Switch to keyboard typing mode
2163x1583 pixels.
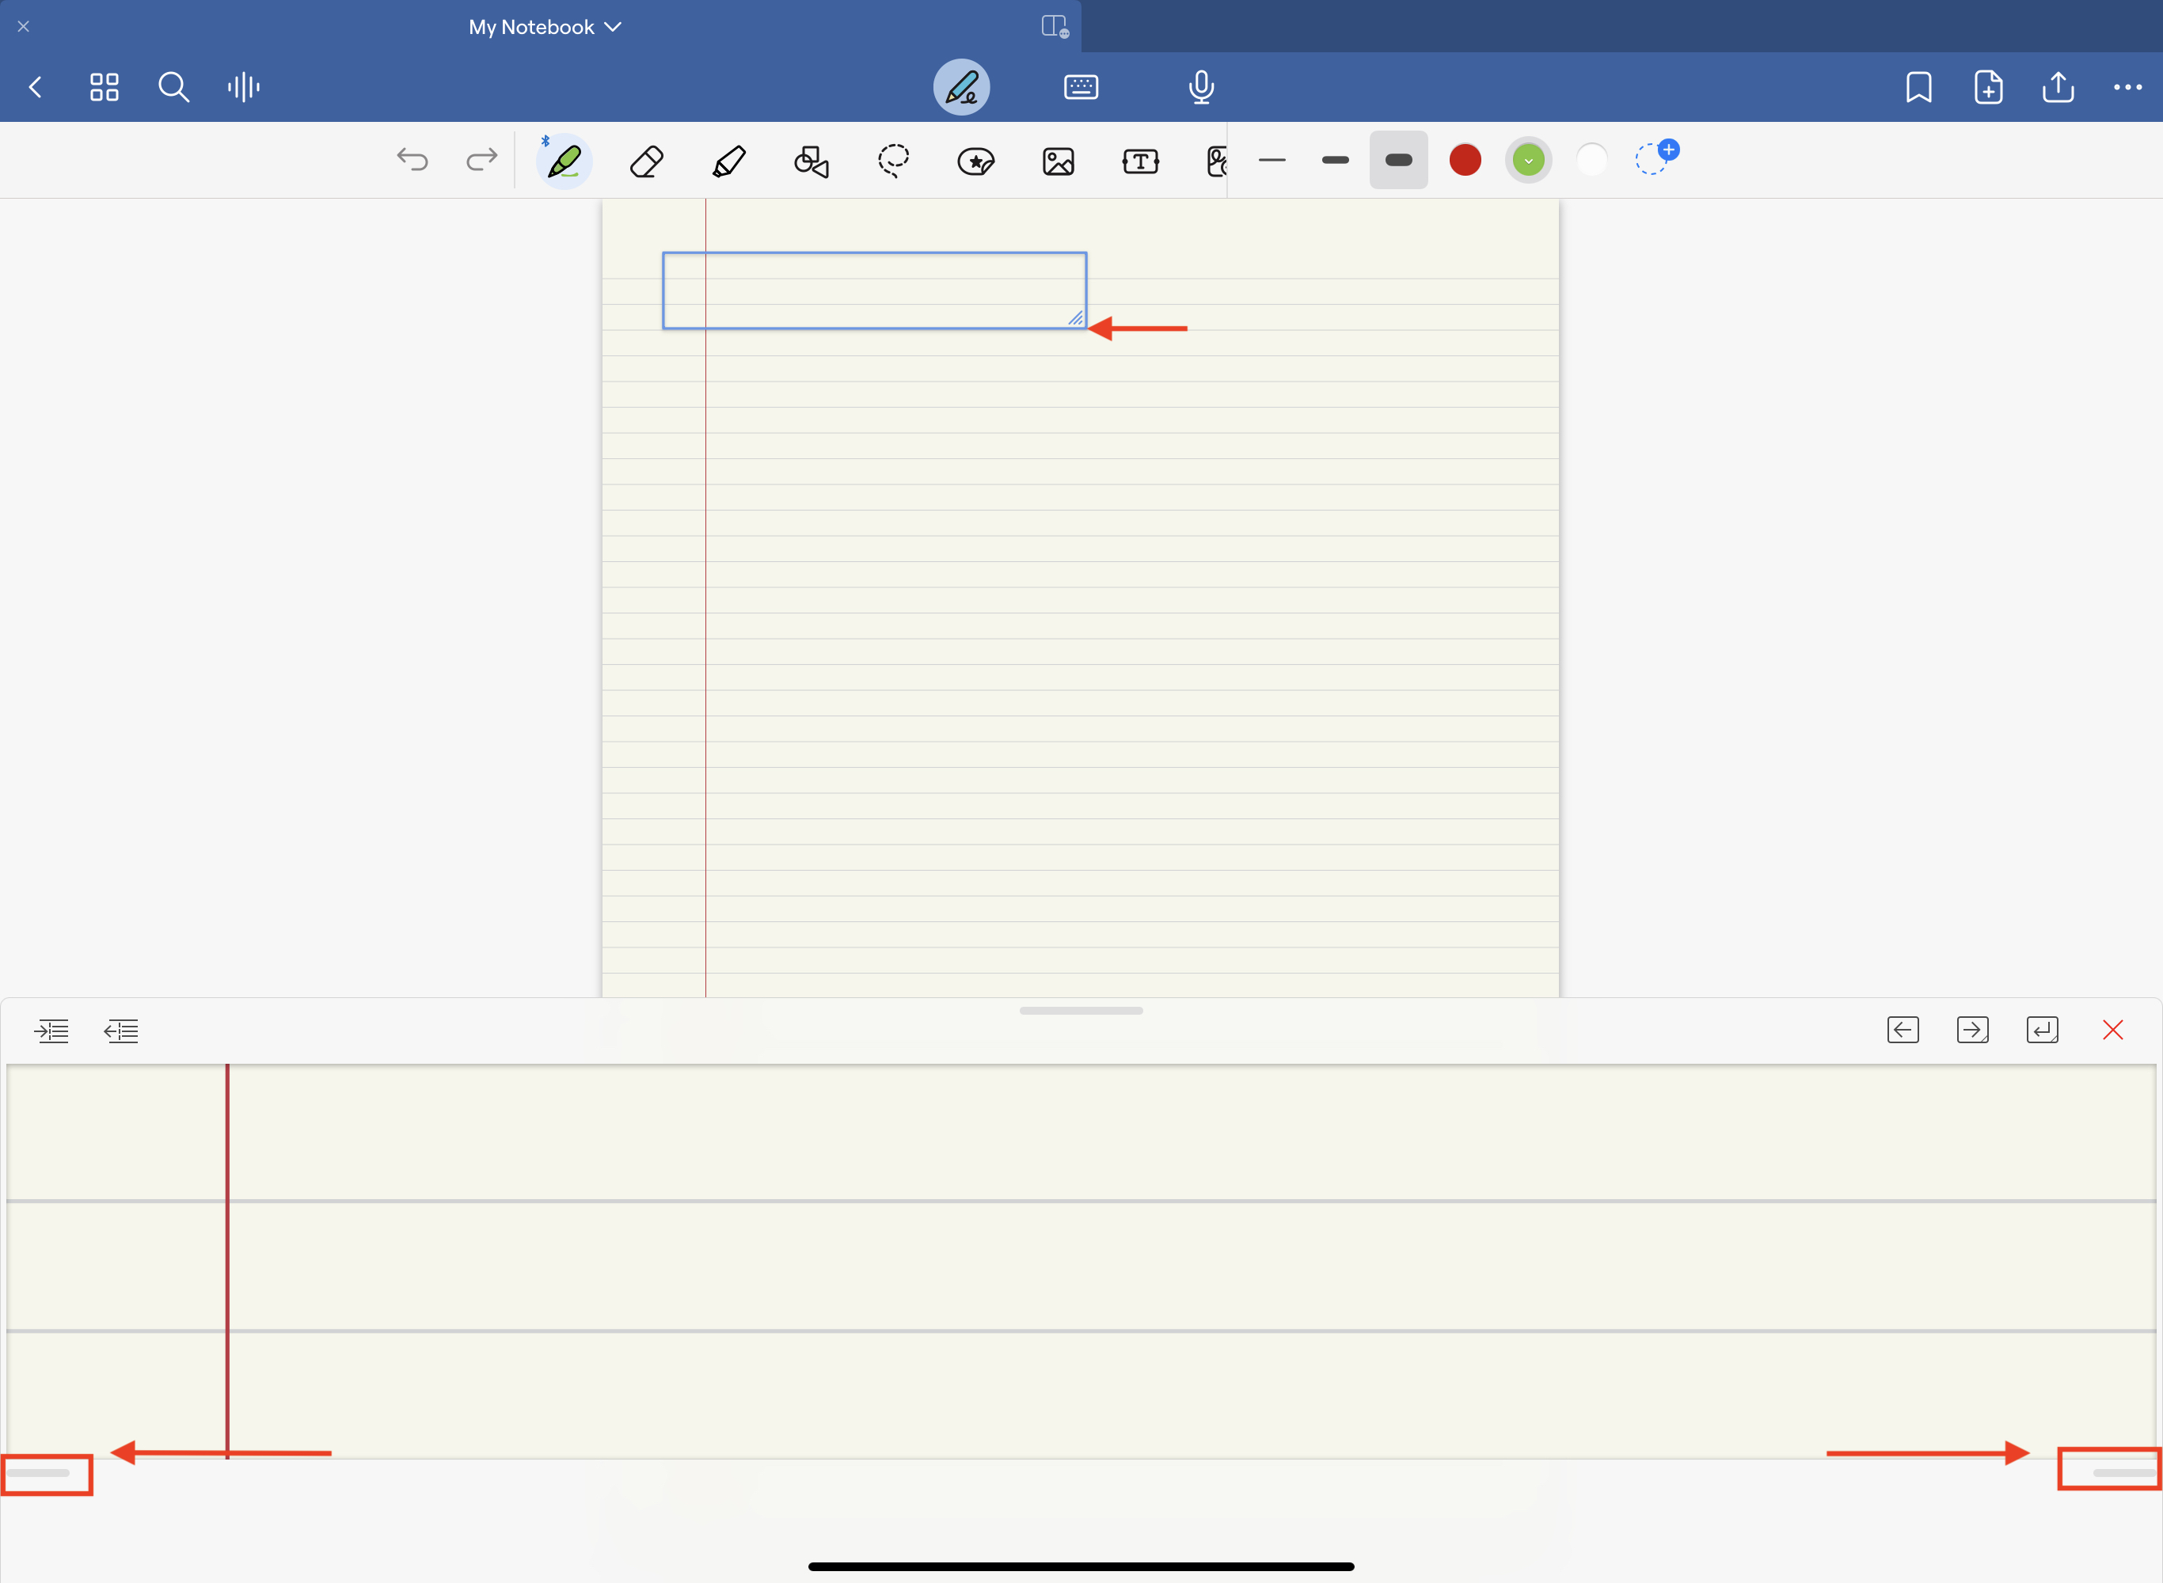coord(1081,87)
